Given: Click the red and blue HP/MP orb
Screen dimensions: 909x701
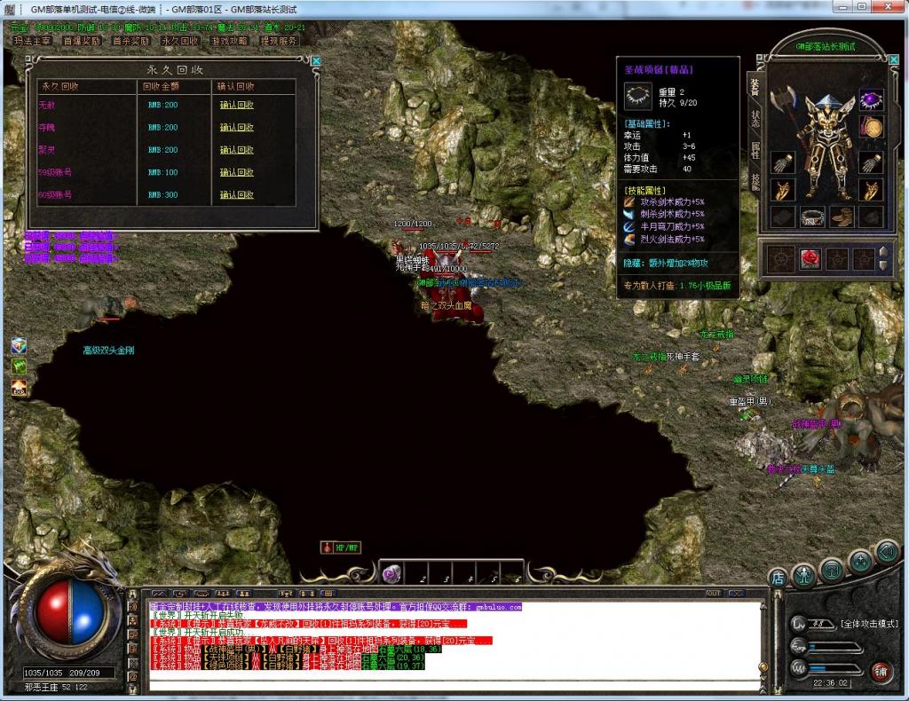Looking at the screenshot, I should pos(70,612).
